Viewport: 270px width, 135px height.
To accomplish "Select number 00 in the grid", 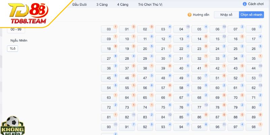I will click(109, 29).
